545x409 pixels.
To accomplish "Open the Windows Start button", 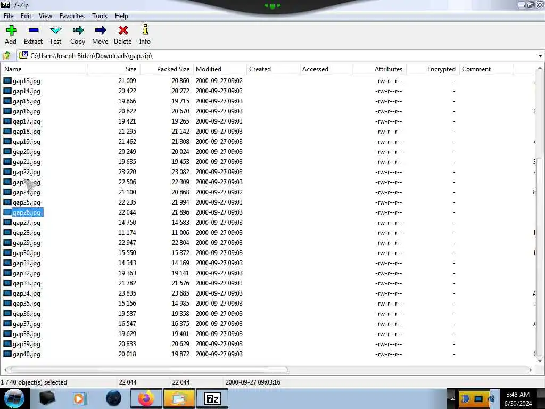I will (14, 398).
